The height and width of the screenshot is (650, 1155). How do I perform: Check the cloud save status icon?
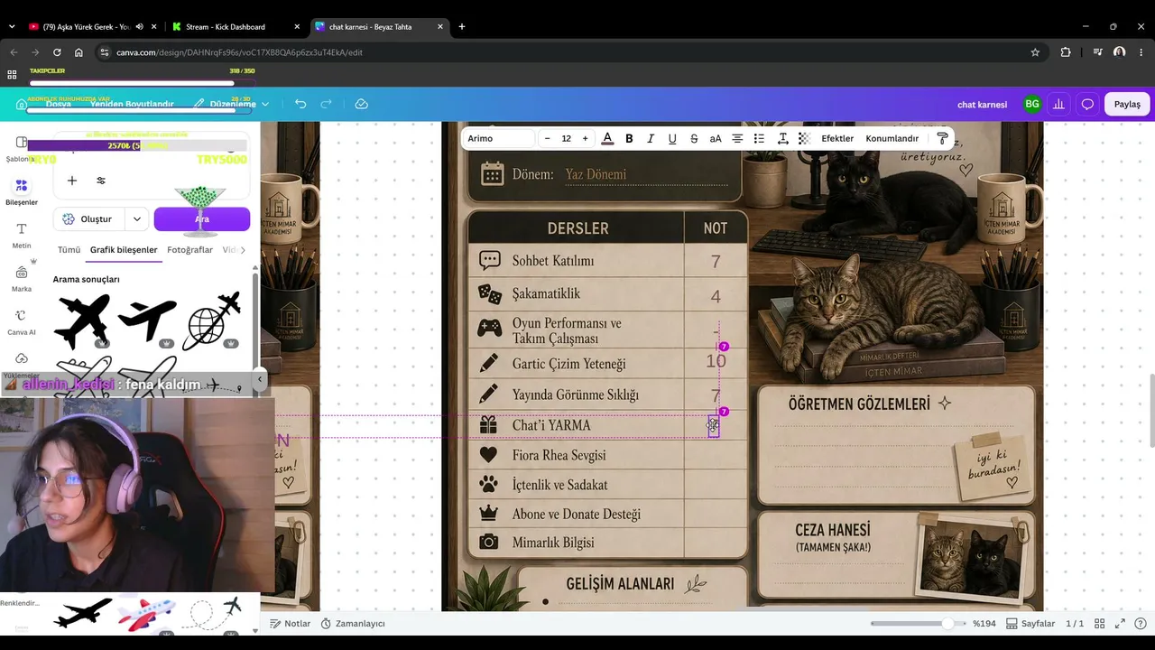(x=361, y=104)
